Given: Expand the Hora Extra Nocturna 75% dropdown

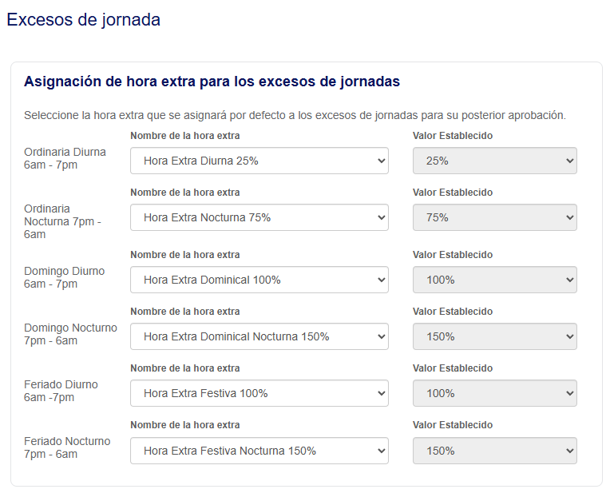Looking at the screenshot, I should tap(259, 217).
